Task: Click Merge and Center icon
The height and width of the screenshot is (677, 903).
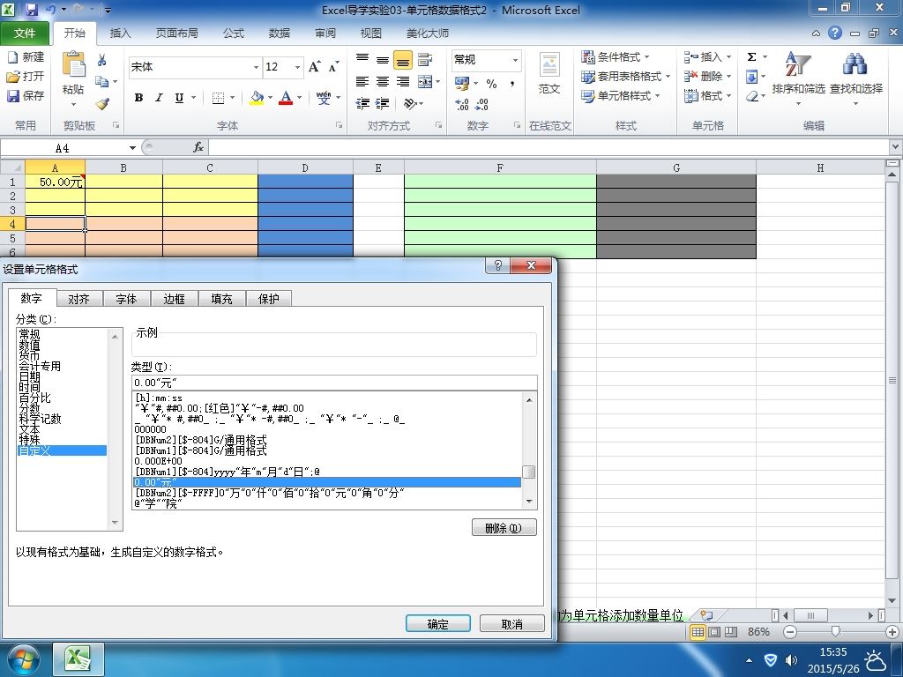Action: [x=425, y=82]
